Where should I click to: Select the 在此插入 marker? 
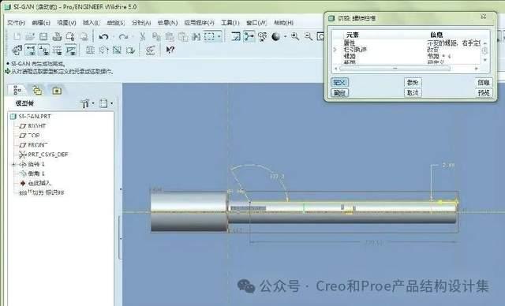tap(36, 183)
